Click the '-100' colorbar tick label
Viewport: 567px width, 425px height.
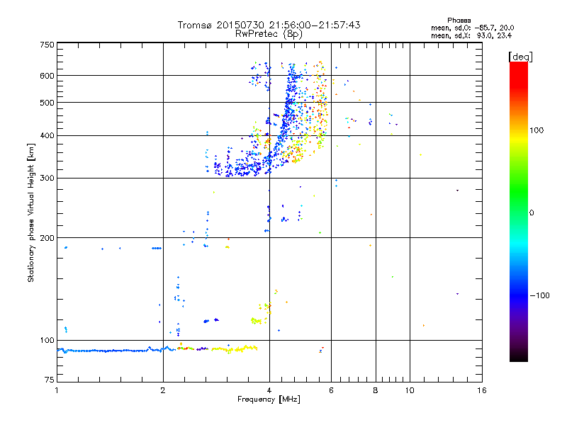coord(539,295)
